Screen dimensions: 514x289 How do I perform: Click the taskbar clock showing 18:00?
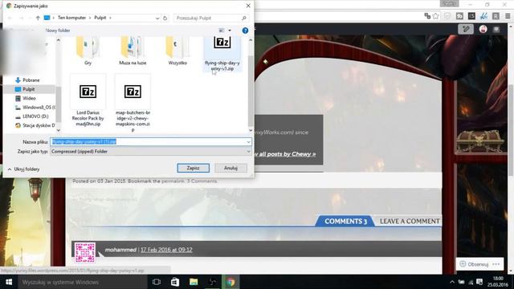pos(498,282)
